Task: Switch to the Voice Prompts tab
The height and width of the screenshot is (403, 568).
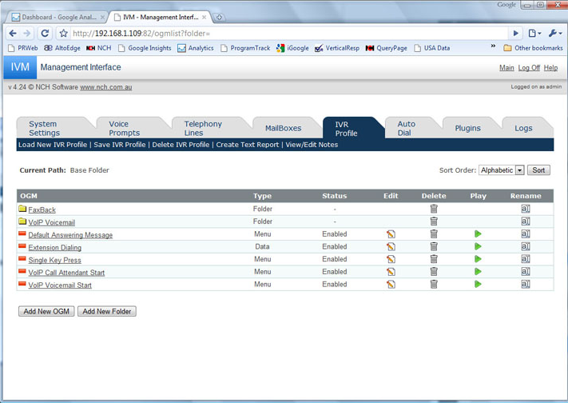Action: 125,128
